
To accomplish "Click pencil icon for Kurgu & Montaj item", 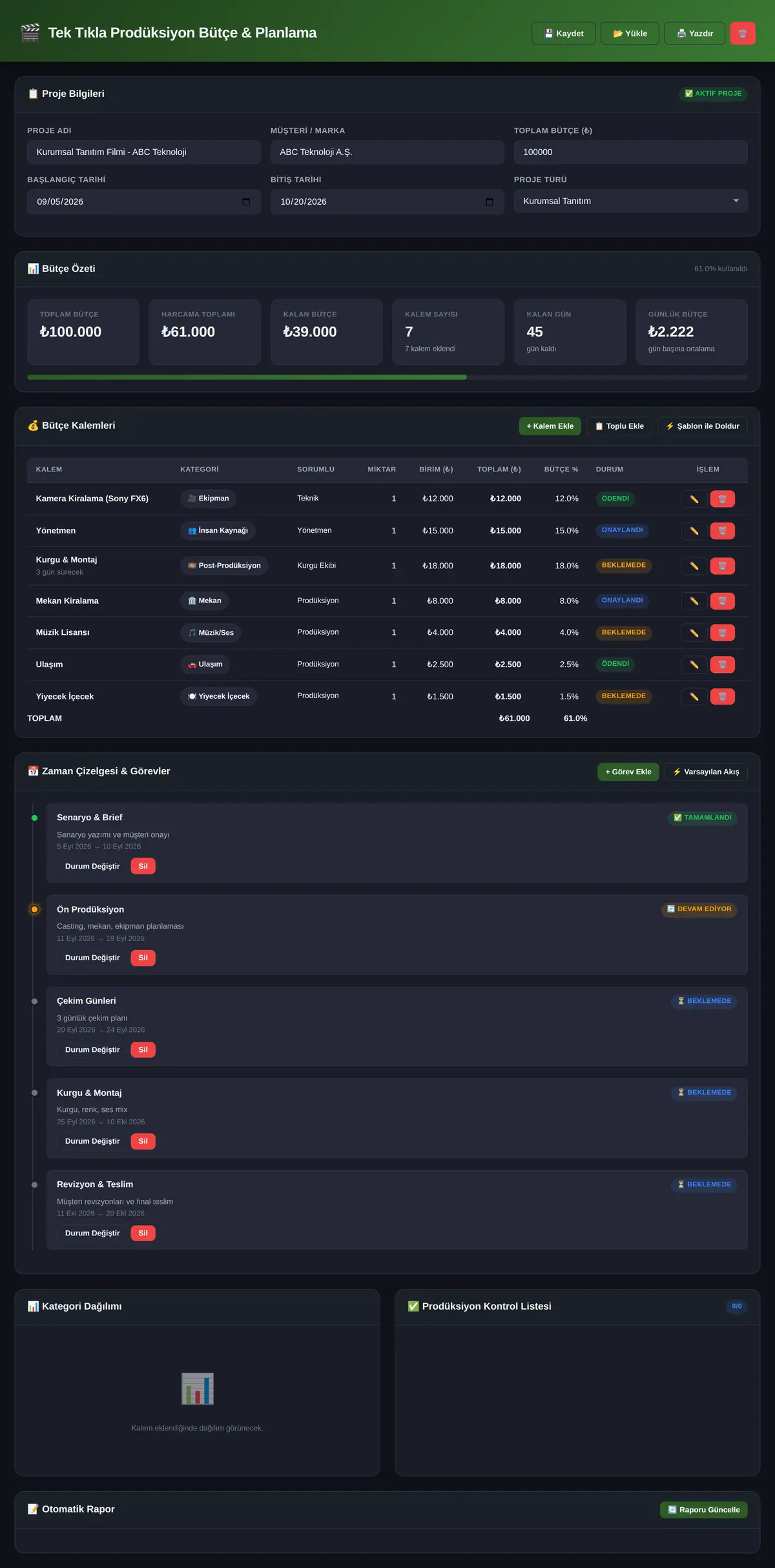I will point(694,566).
